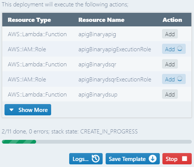Click the Resource Type column header

pyautogui.click(x=29, y=20)
